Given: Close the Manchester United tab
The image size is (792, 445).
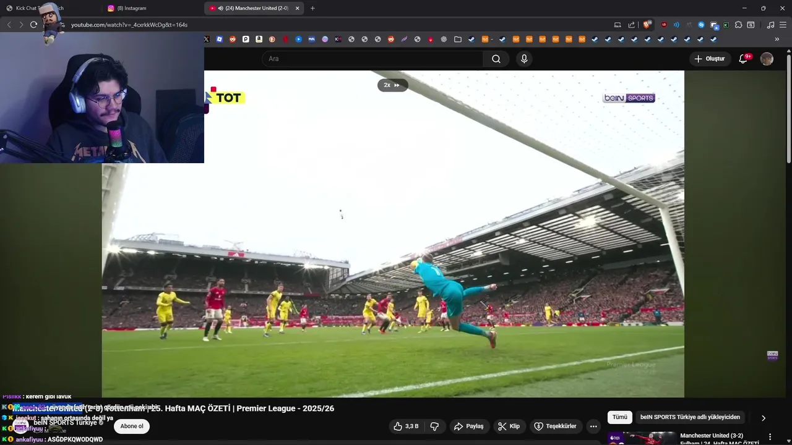Looking at the screenshot, I should pos(297,8).
